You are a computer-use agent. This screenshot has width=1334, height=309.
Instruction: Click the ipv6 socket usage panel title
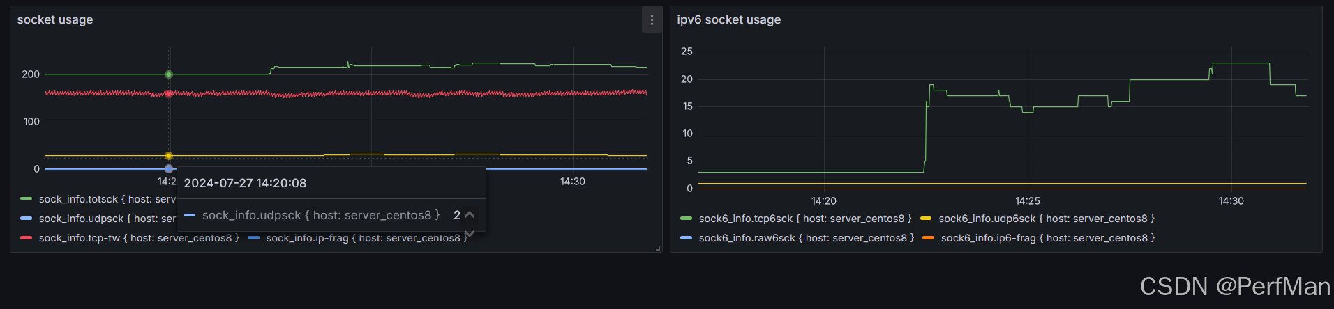[x=728, y=19]
